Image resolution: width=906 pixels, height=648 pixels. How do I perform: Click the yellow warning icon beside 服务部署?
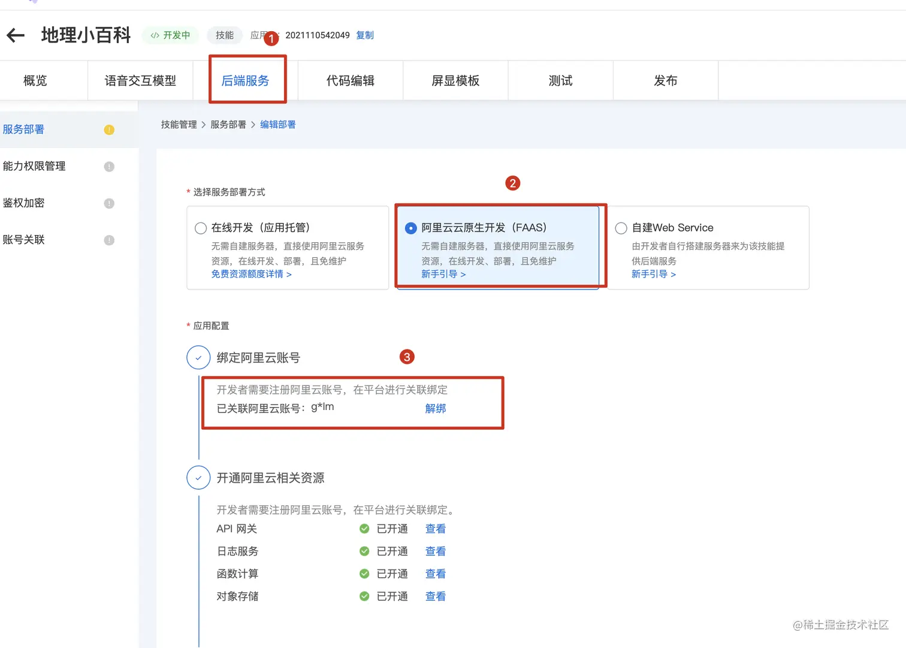(109, 129)
